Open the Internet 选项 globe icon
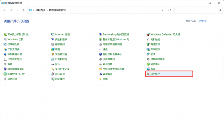Viewport: 224px width, 127px height. click(53, 34)
